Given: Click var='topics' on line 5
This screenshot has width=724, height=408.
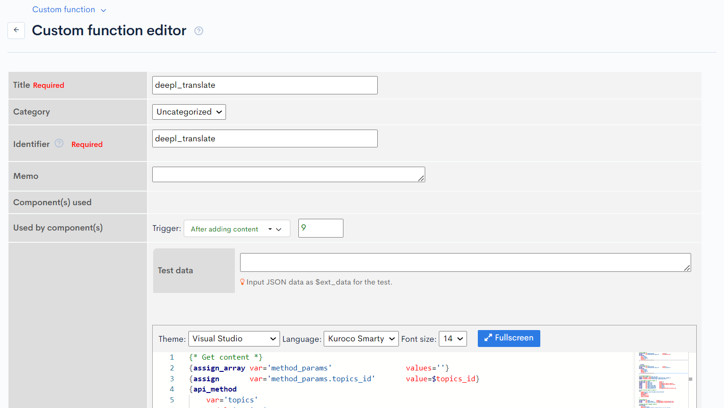Looking at the screenshot, I should (232, 400).
